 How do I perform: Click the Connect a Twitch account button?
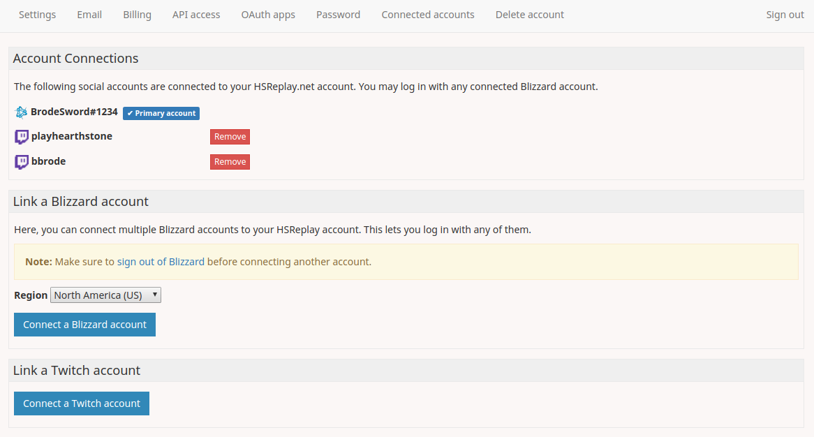point(82,403)
